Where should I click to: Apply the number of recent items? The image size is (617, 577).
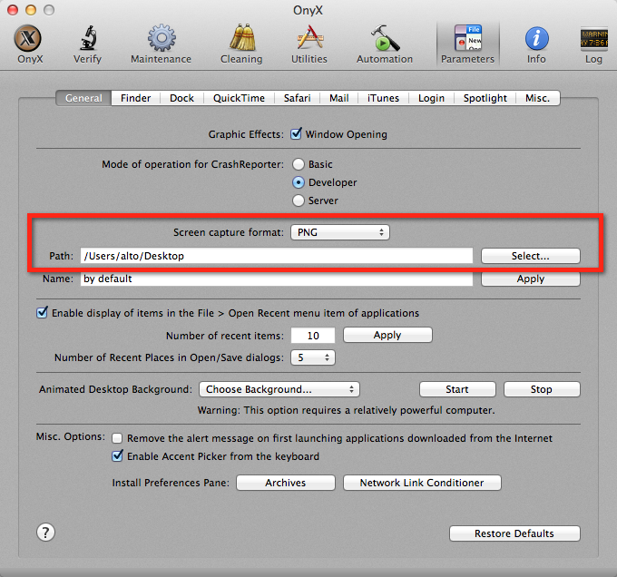click(x=387, y=335)
